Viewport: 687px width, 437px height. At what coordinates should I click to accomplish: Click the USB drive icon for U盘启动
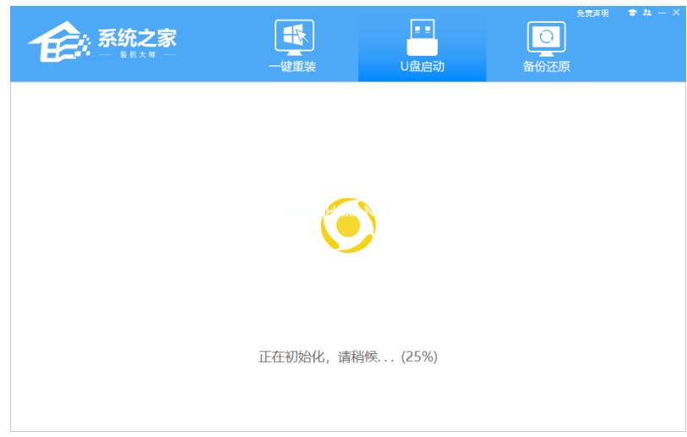coord(422,36)
